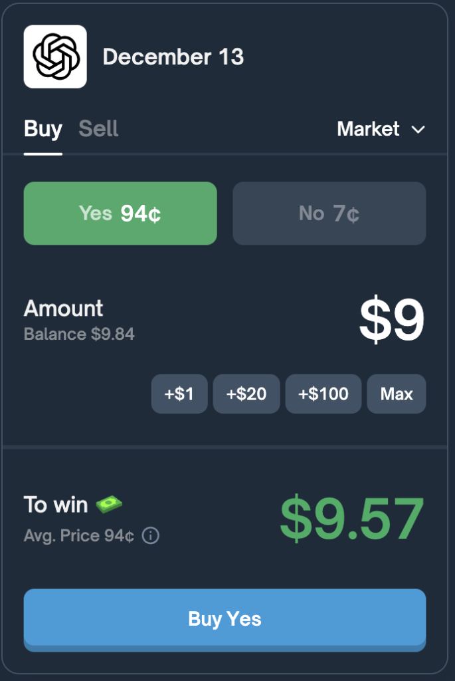The height and width of the screenshot is (681, 455).
Task: Switch to the Buy tab
Action: click(43, 129)
